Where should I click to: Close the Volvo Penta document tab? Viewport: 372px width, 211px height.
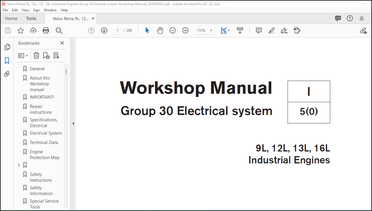click(x=93, y=18)
